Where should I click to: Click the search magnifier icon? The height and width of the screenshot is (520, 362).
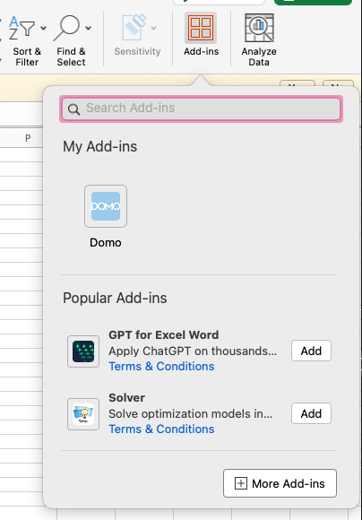pyautogui.click(x=73, y=109)
